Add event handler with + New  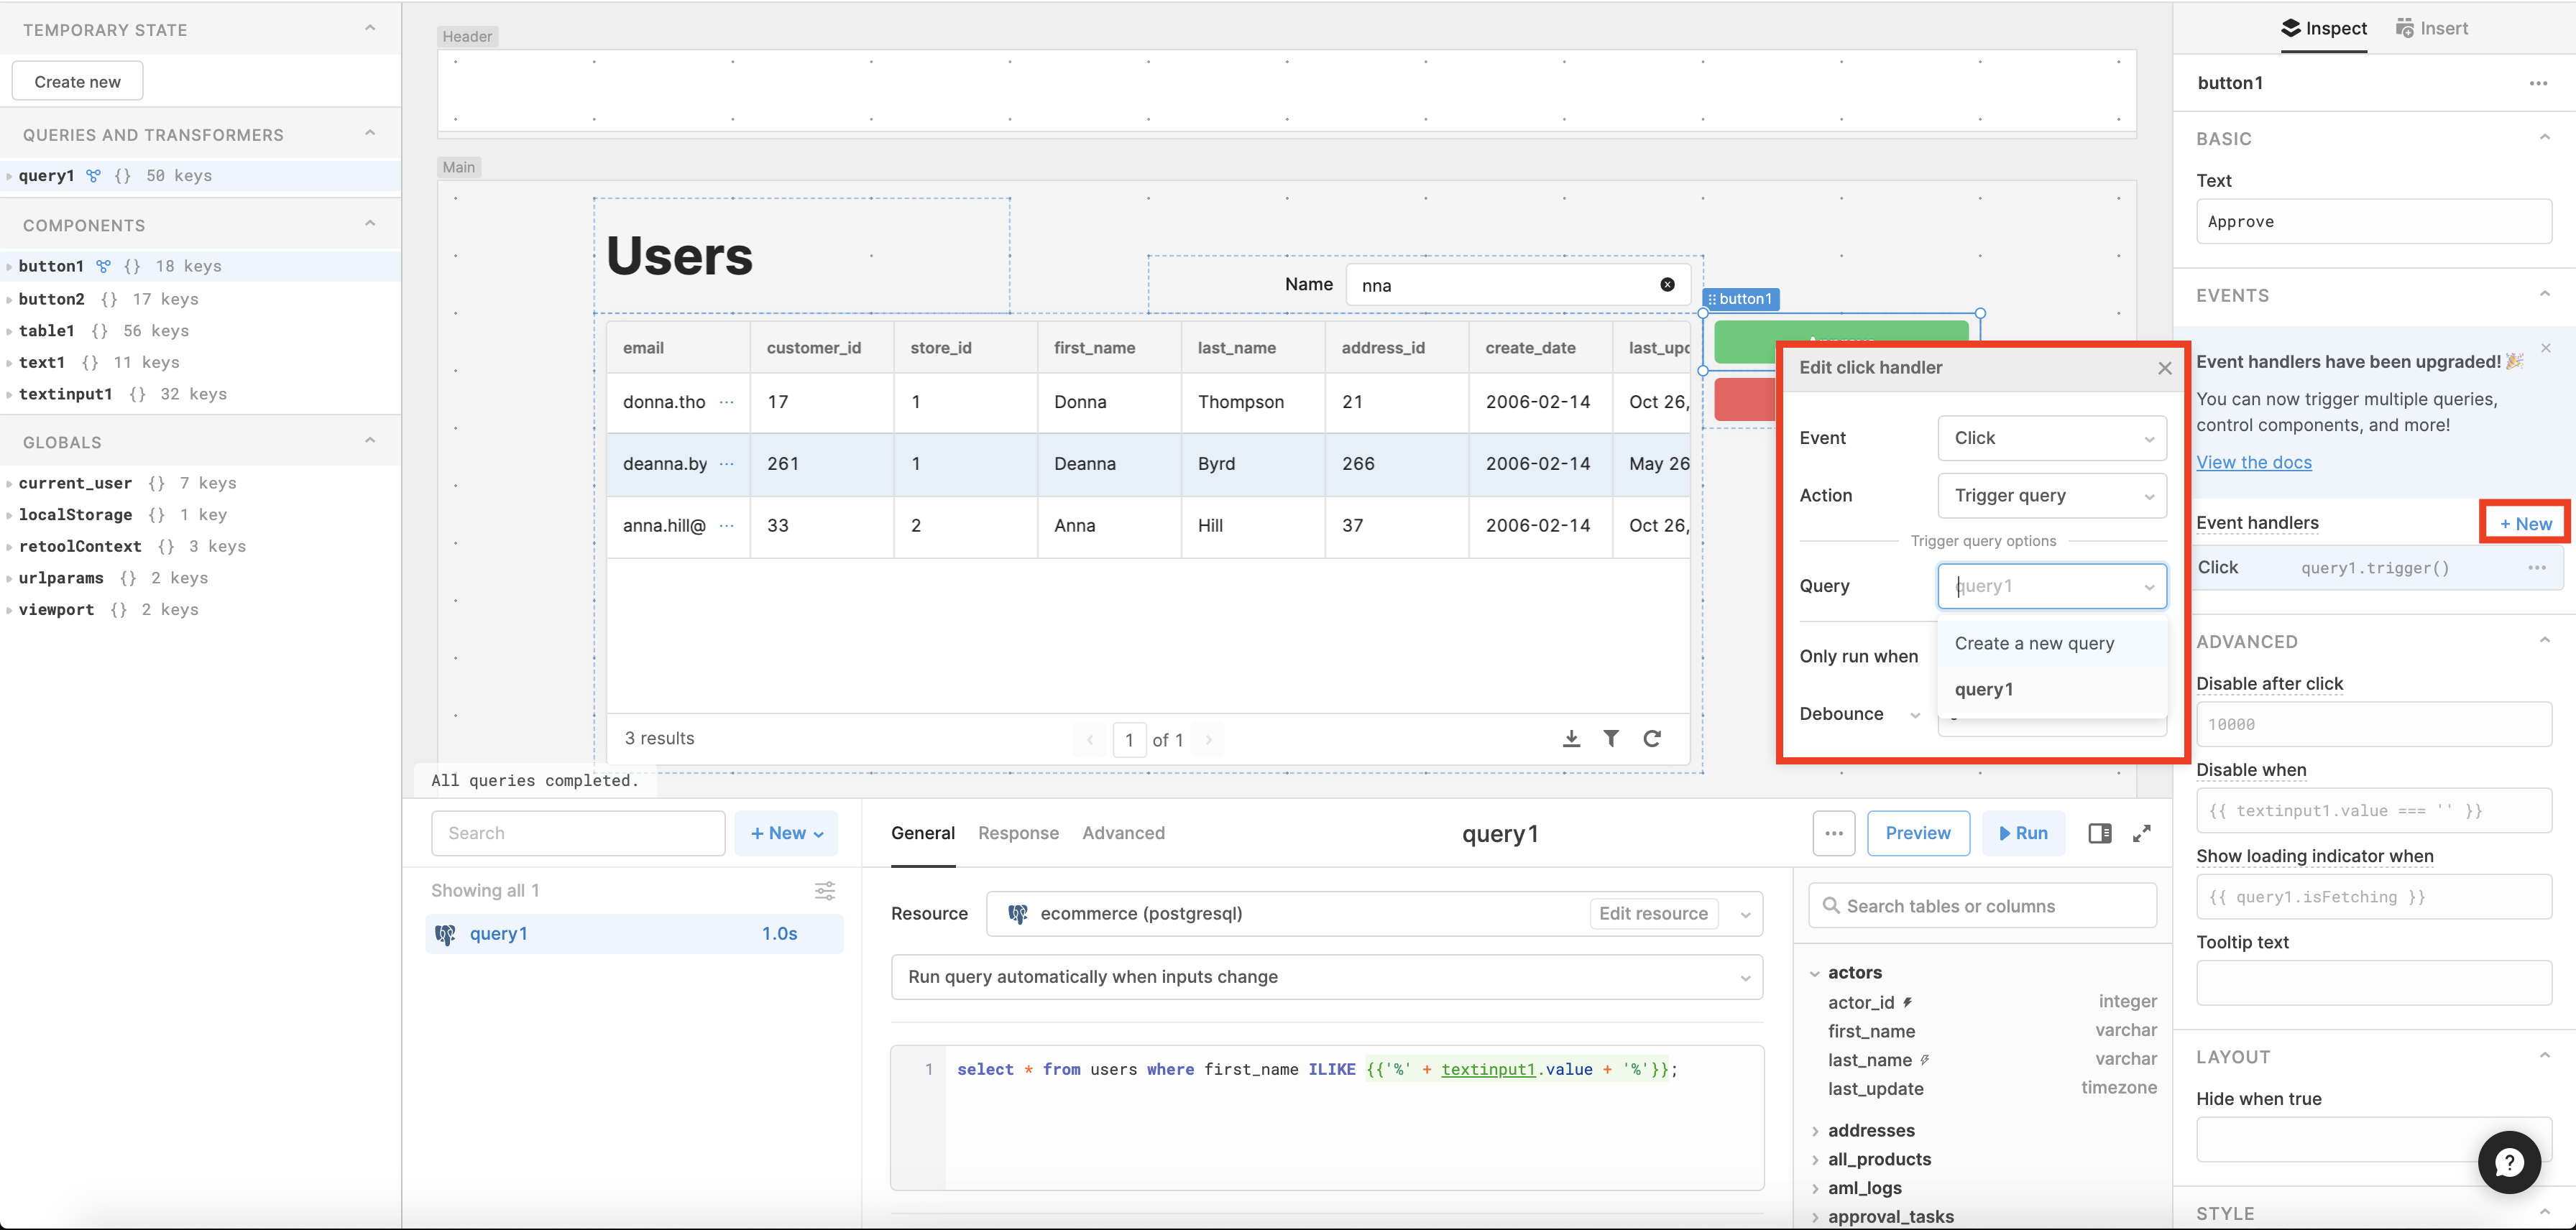(x=2525, y=524)
